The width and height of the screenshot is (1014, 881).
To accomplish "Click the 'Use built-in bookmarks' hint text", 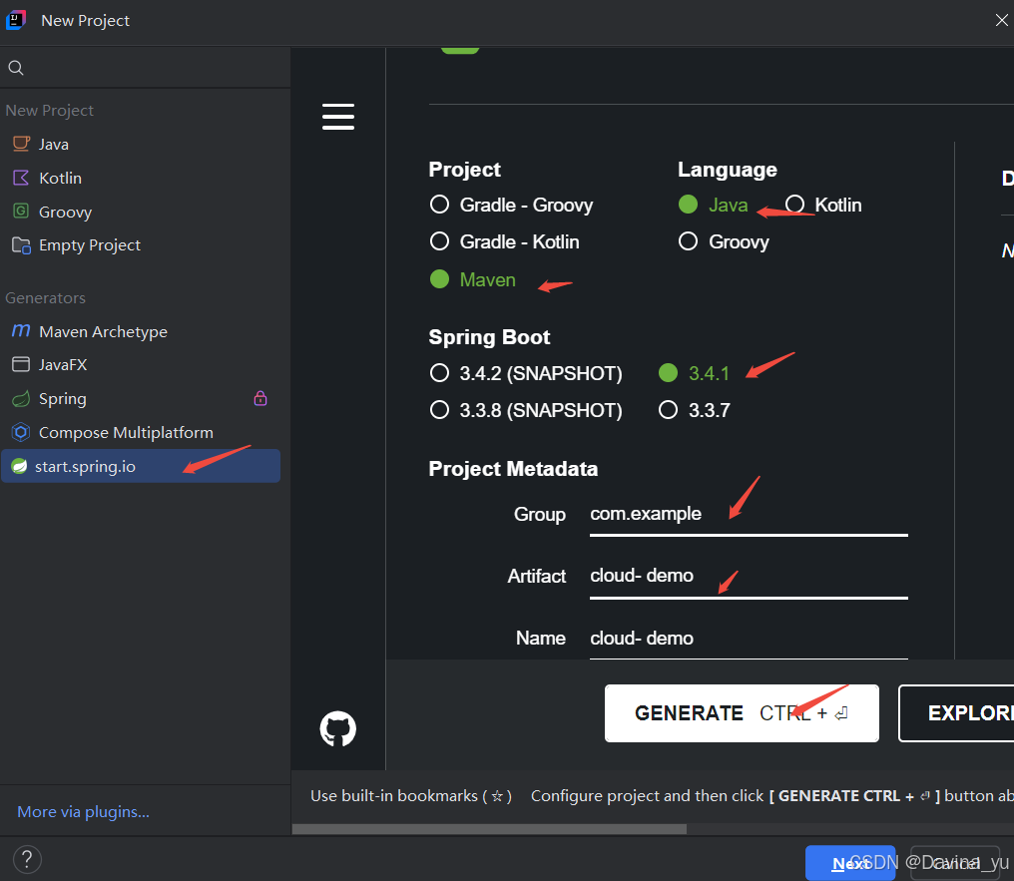I will point(411,795).
